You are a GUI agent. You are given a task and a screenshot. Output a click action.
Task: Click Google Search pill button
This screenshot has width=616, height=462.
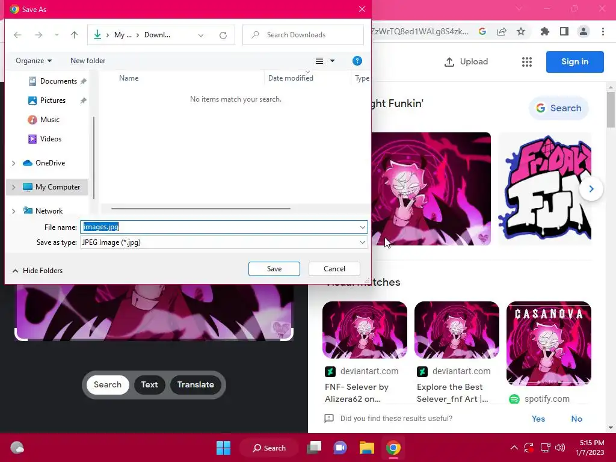coord(559,108)
